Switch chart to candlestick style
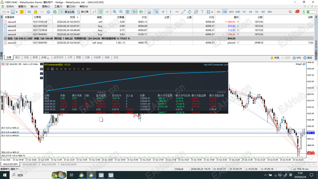The width and height of the screenshot is (318, 179). [x=101, y=12]
